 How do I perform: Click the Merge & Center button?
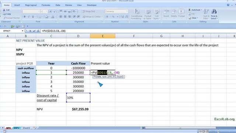click(x=92, y=17)
